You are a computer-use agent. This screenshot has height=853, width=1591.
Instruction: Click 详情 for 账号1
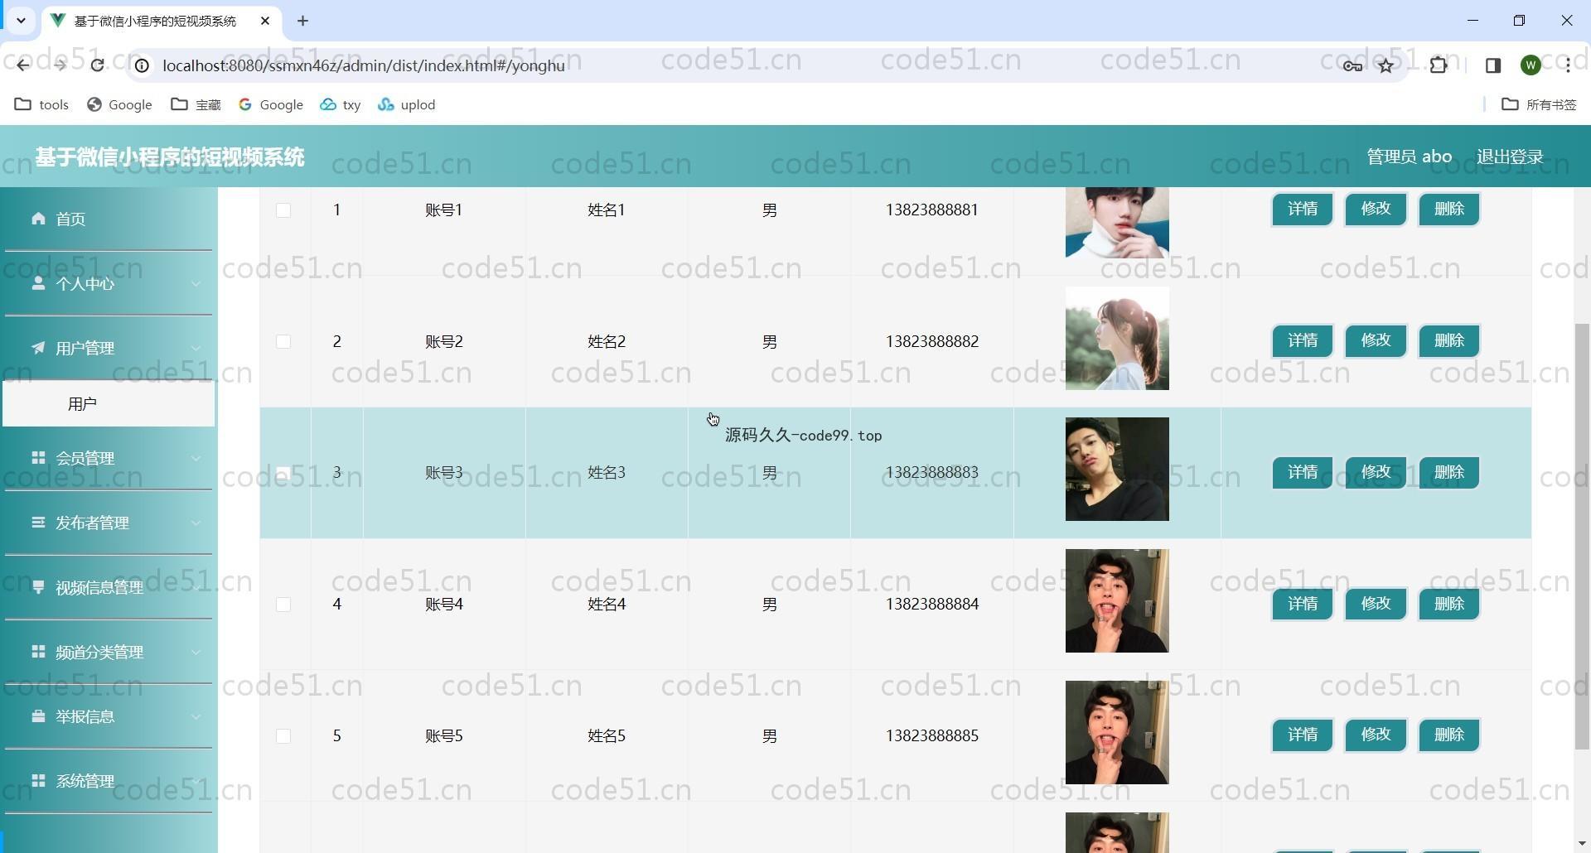[x=1303, y=209]
